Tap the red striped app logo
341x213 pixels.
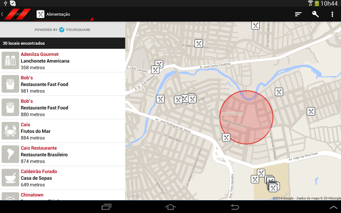tap(17, 14)
